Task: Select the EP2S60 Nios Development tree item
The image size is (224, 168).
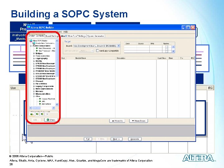Action: pyautogui.click(x=45, y=79)
